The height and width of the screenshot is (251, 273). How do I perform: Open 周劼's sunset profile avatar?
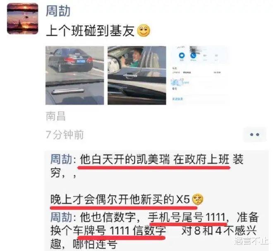[22, 19]
